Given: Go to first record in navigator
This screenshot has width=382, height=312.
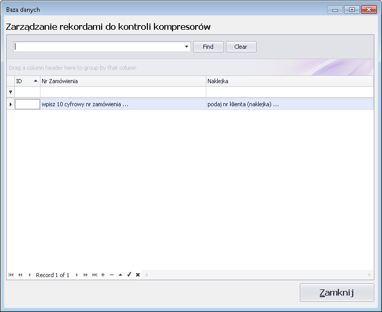Looking at the screenshot, I should click(11, 275).
